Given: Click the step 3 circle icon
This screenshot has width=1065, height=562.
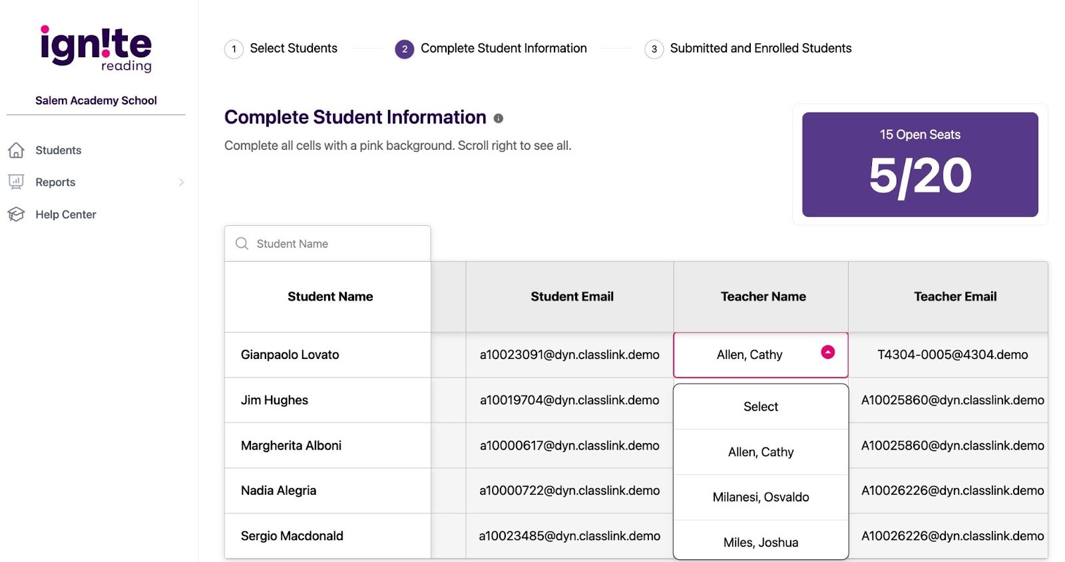Looking at the screenshot, I should point(654,49).
